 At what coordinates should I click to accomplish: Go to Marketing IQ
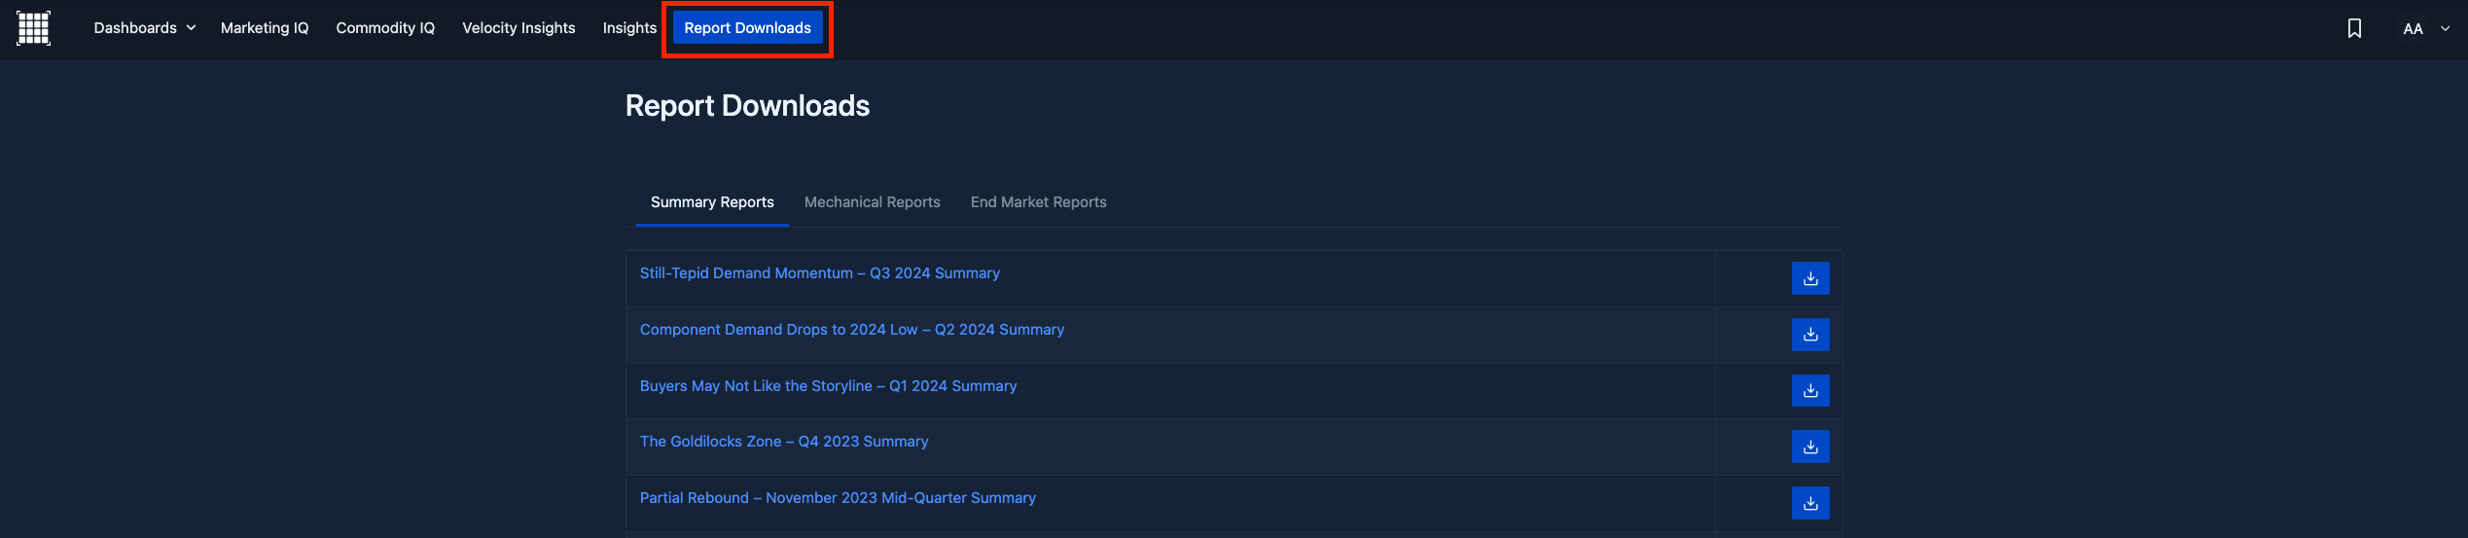tap(265, 28)
